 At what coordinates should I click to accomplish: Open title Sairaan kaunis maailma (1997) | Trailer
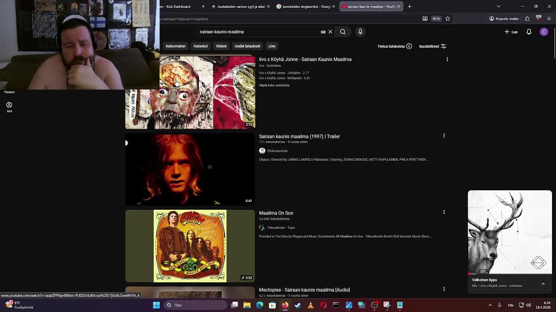[x=299, y=136]
